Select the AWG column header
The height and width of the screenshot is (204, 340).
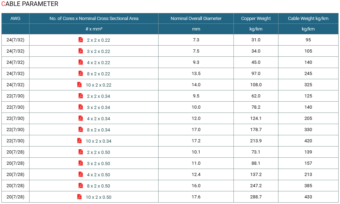coord(15,19)
